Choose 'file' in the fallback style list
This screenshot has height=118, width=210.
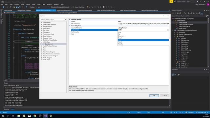point(143,34)
